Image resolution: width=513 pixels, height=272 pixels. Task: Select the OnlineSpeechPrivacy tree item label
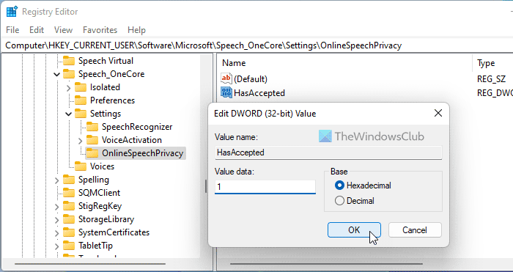(142, 153)
